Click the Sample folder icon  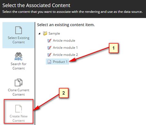click(x=45, y=34)
